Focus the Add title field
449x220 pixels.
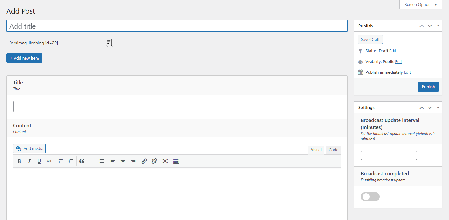177,26
